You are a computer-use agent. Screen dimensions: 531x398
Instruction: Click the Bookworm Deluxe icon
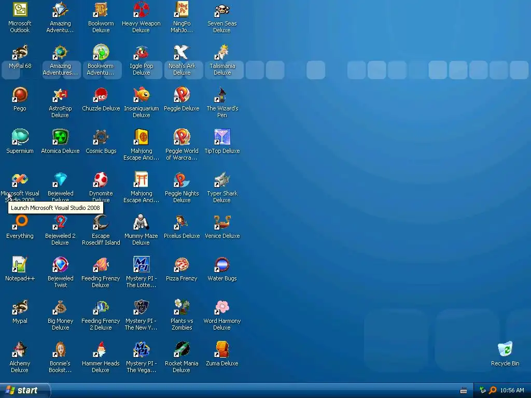tap(101, 10)
